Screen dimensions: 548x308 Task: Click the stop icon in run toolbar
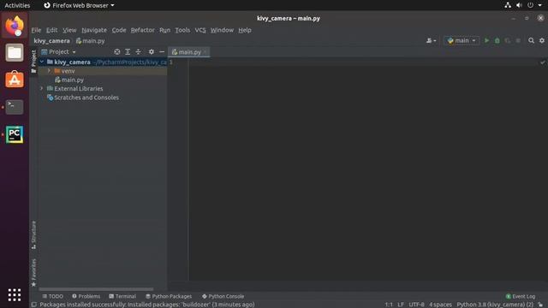[518, 40]
